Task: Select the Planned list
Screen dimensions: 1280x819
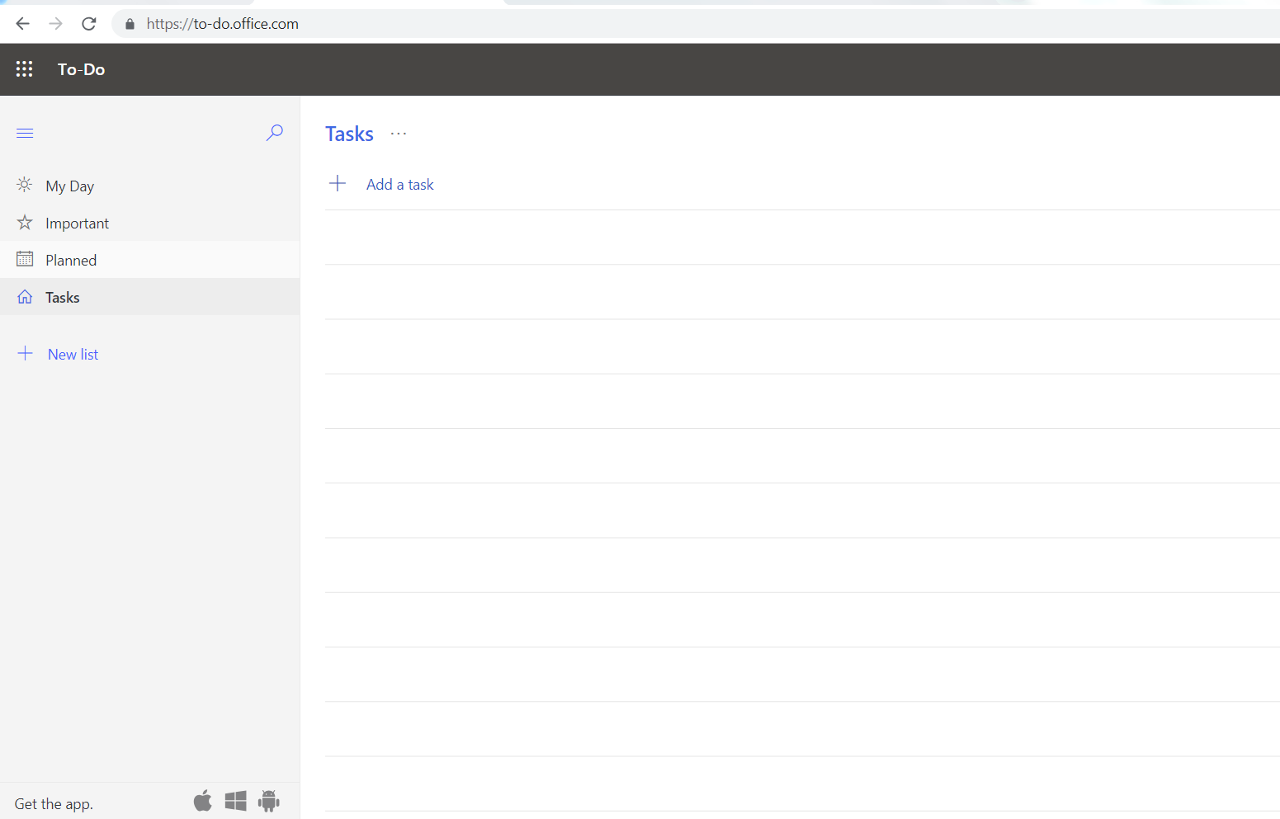Action: click(x=71, y=261)
